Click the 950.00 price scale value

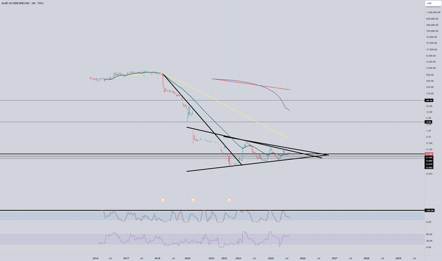click(430, 75)
